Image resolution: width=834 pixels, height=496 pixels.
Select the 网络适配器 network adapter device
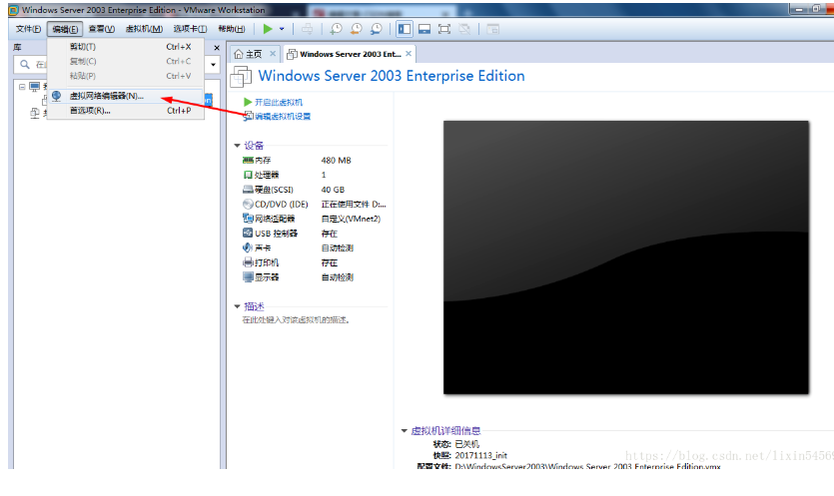coord(269,219)
